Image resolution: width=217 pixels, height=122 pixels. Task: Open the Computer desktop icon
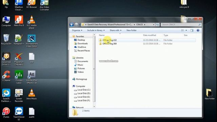click(6, 21)
